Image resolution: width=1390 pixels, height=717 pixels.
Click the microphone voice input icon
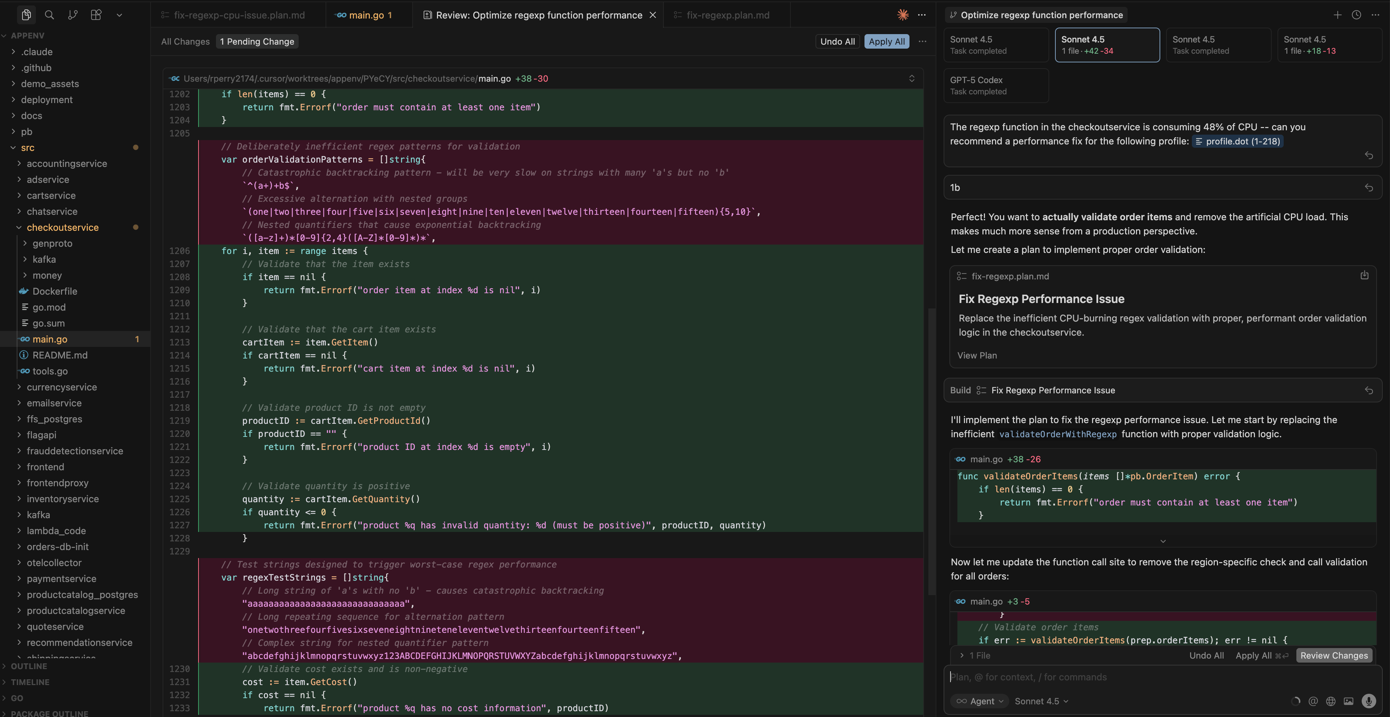tap(1369, 701)
